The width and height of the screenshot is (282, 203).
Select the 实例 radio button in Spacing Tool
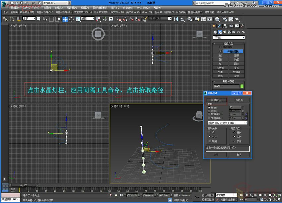pos(234,136)
